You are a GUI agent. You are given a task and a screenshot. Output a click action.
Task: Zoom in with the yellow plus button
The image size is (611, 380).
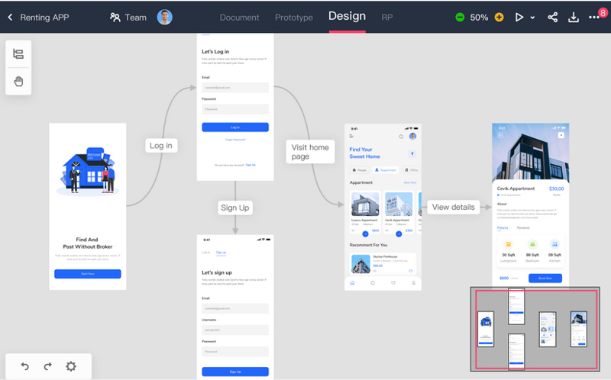click(499, 17)
